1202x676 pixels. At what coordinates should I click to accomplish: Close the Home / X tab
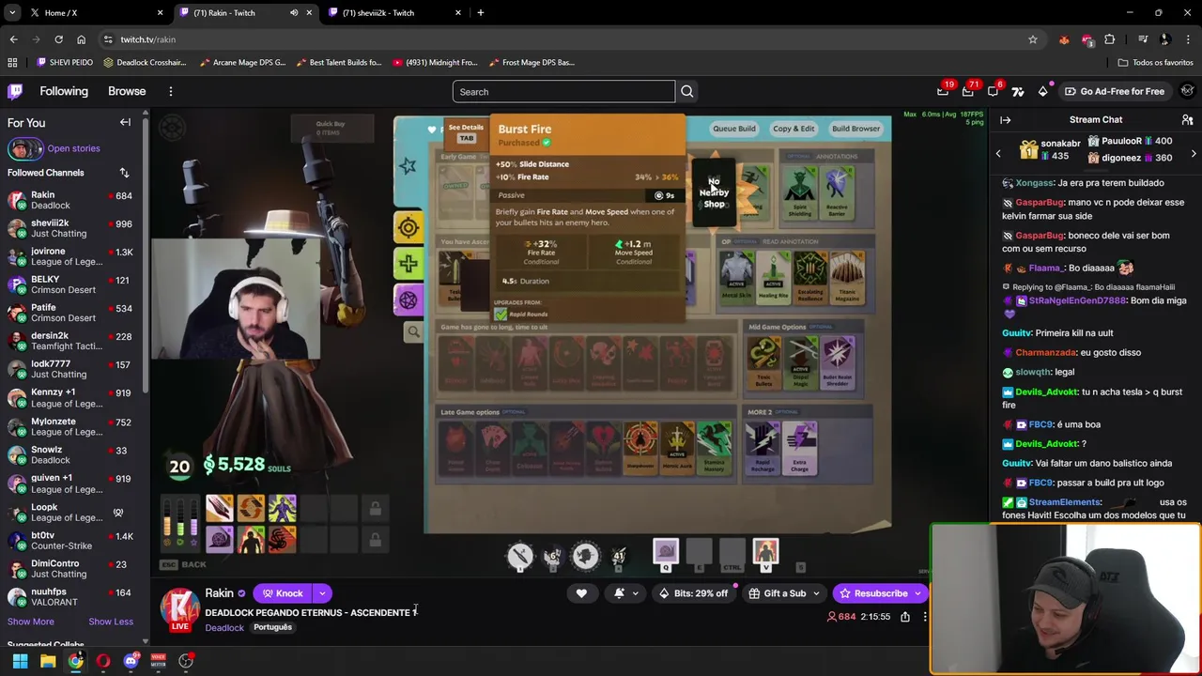(160, 13)
